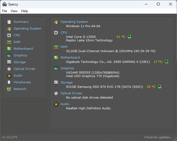Image resolution: width=177 pixels, height=141 pixels.
Task: Click the CPU heading link in summary
Action: coord(64,32)
